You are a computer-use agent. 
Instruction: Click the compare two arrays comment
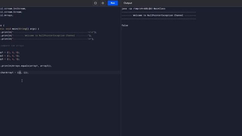coord(12,46)
